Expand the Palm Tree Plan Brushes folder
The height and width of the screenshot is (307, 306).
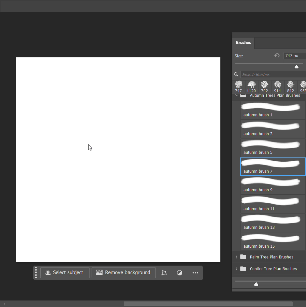(237, 257)
